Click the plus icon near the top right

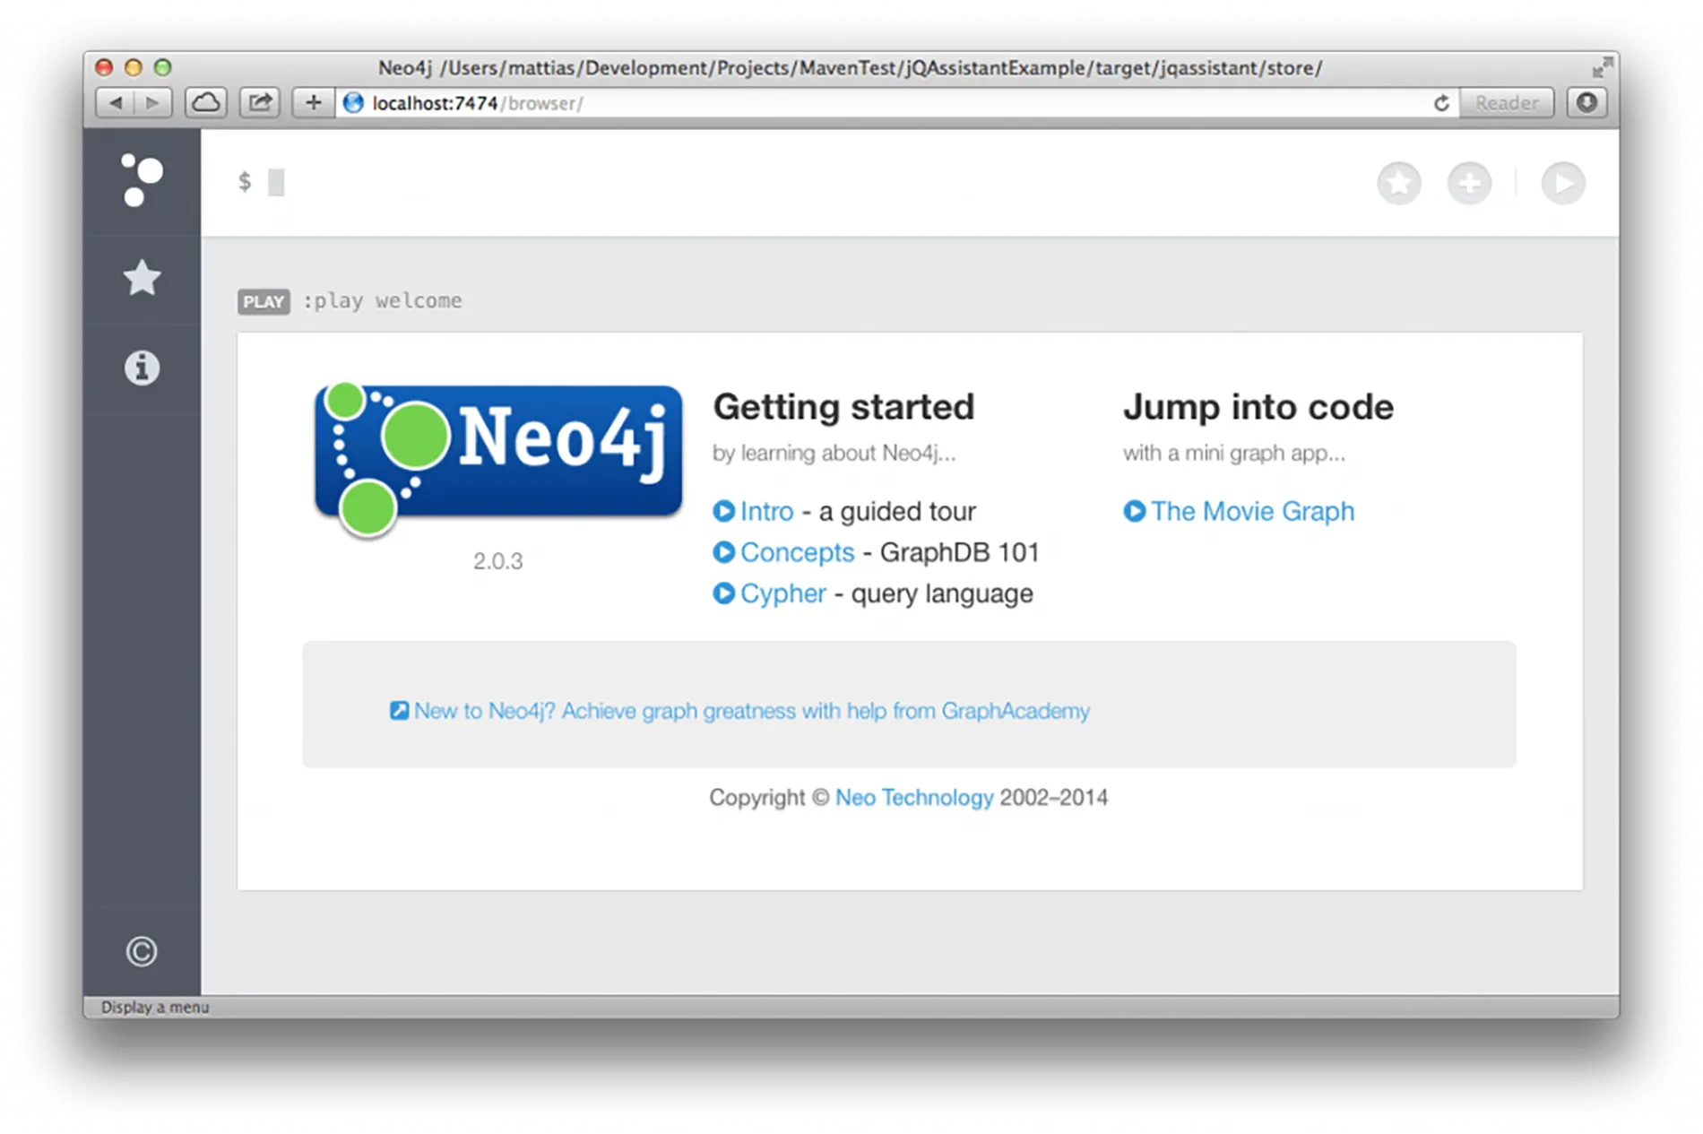pos(1470,183)
